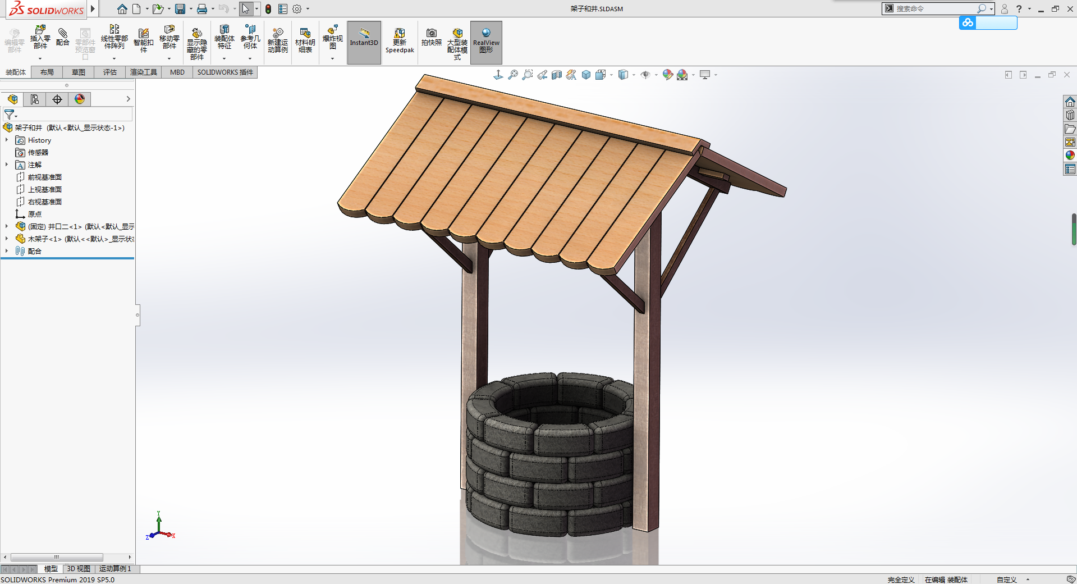This screenshot has height=584, width=1077.
Task: Switch to the 渲染工具 tab
Action: [x=144, y=72]
